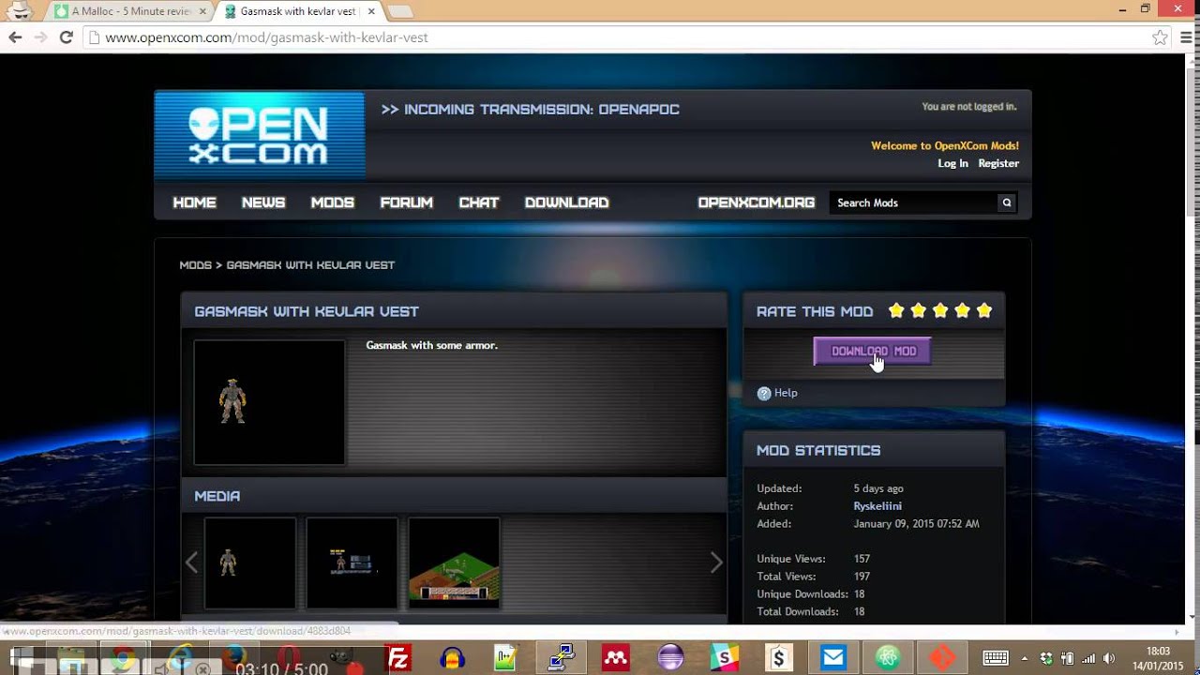The width and height of the screenshot is (1200, 675).
Task: Open the on-screen keyboard tray icon
Action: [996, 658]
